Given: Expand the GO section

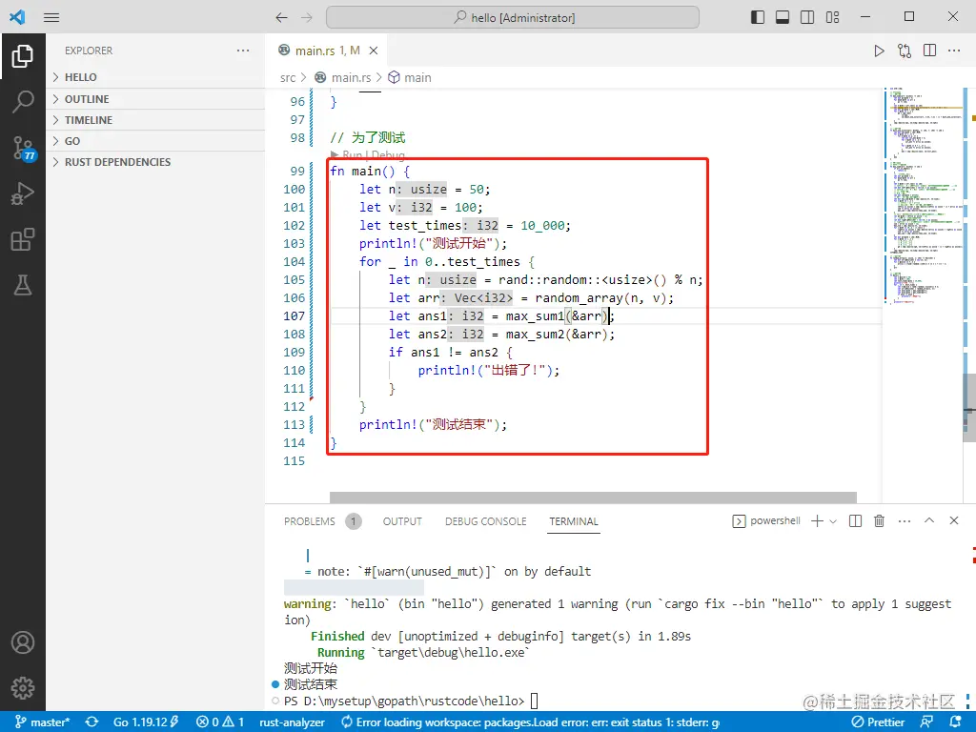Looking at the screenshot, I should 155,141.
